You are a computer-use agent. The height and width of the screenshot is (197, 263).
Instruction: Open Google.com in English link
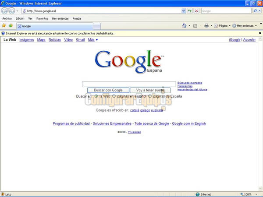pyautogui.click(x=189, y=123)
